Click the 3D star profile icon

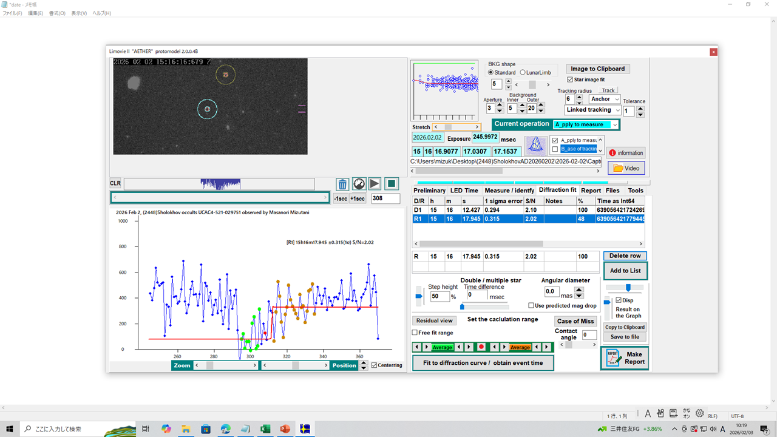tap(535, 145)
